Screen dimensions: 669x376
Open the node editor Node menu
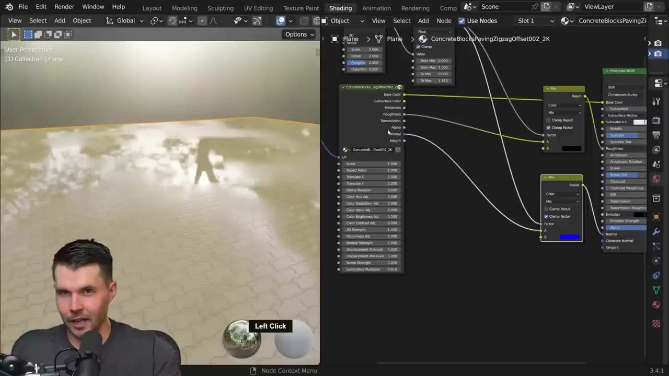[444, 21]
